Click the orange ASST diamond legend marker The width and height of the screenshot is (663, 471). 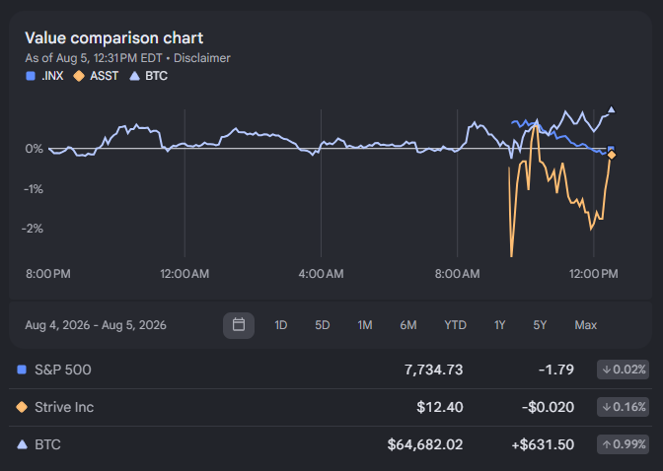(x=79, y=76)
